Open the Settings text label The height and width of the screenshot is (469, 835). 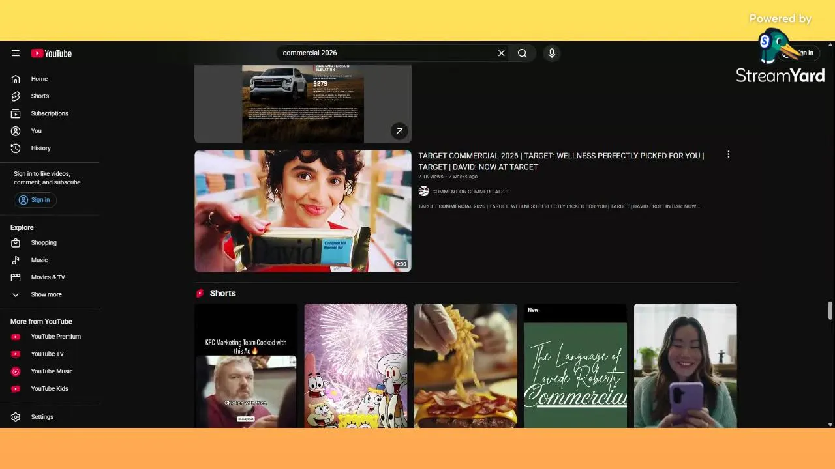[x=42, y=417]
